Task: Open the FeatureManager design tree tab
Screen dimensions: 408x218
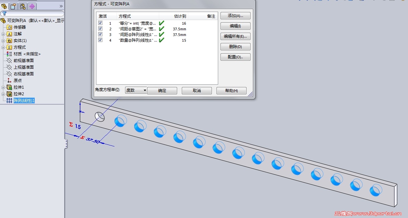Action: (4, 6)
